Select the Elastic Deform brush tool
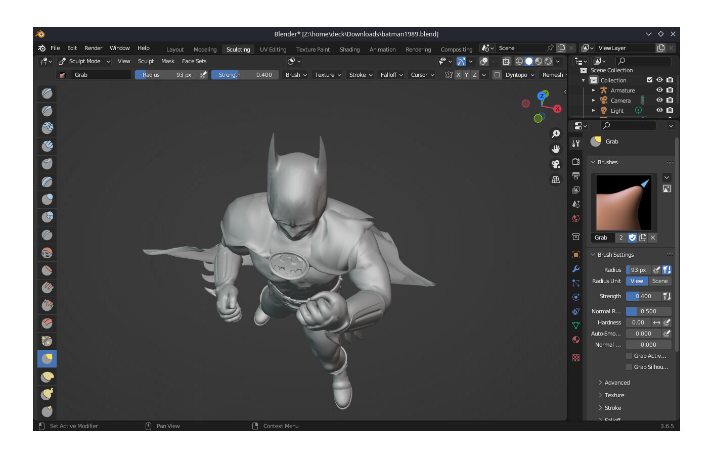Image resolution: width=713 pixels, height=470 pixels. [47, 377]
